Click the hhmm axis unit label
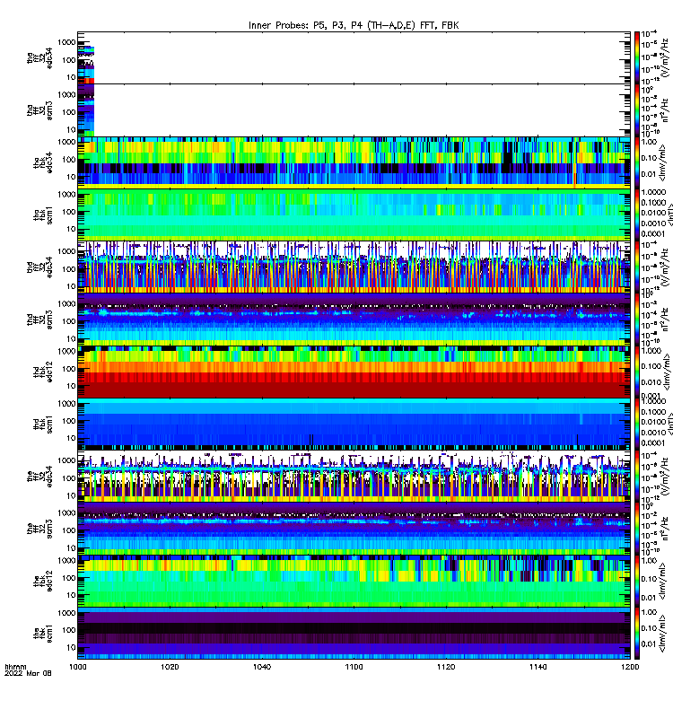The image size is (673, 718). [x=15, y=667]
